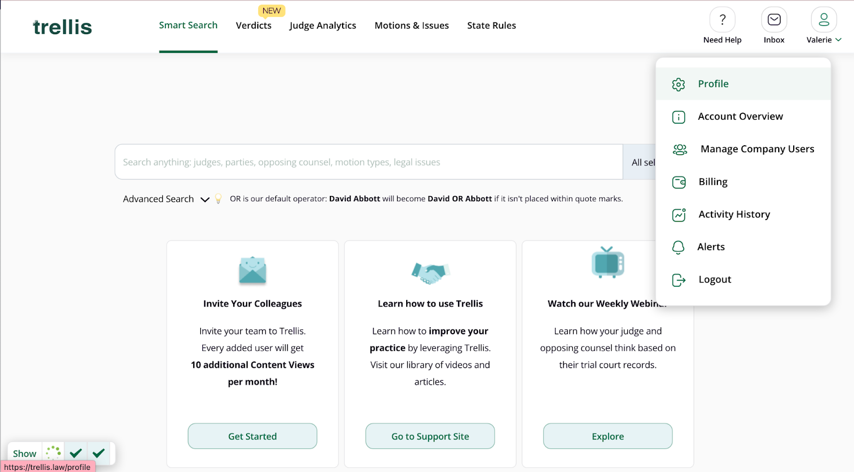Select Profile in the account menu
Screen dimensions: 854x472
(743, 84)
